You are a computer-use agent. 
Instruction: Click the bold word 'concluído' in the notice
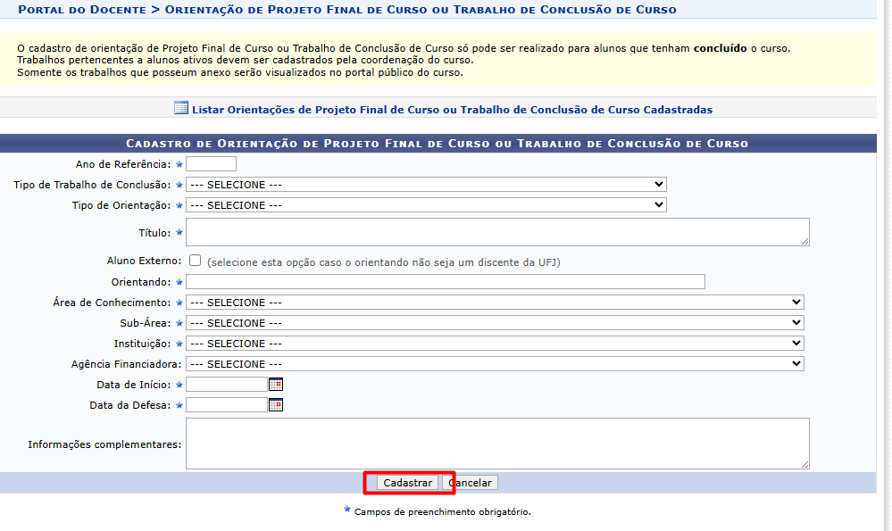point(721,48)
